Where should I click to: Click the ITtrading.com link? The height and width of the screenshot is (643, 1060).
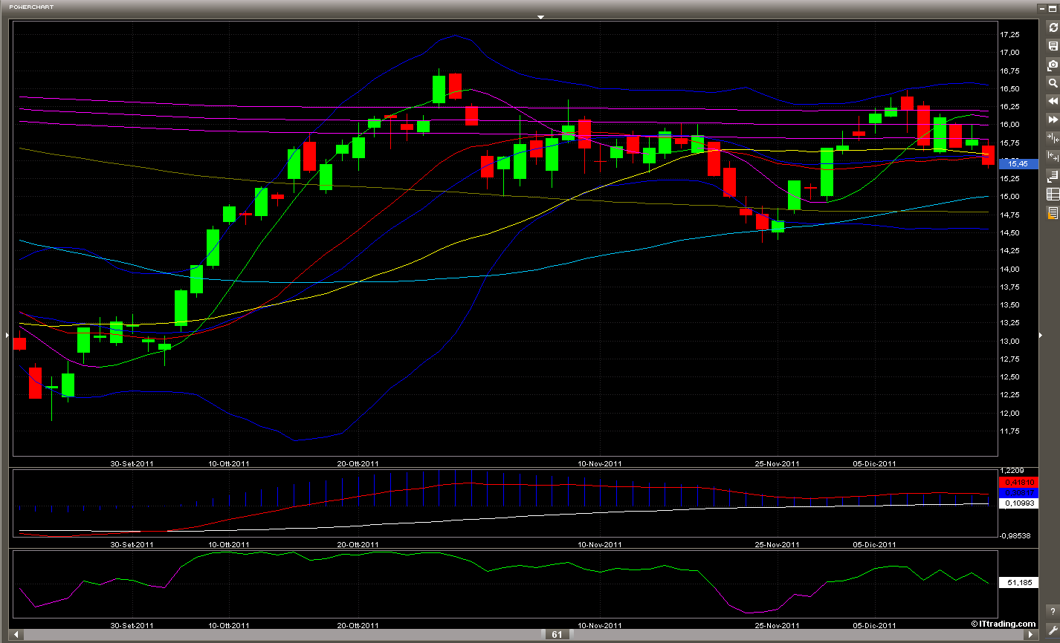click(x=1004, y=624)
